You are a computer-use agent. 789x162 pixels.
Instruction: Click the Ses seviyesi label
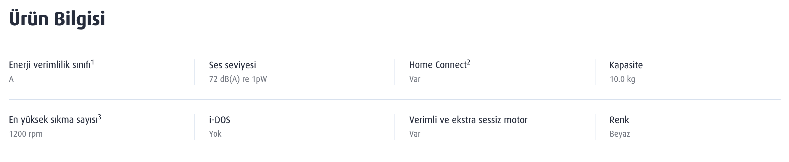pyautogui.click(x=232, y=65)
